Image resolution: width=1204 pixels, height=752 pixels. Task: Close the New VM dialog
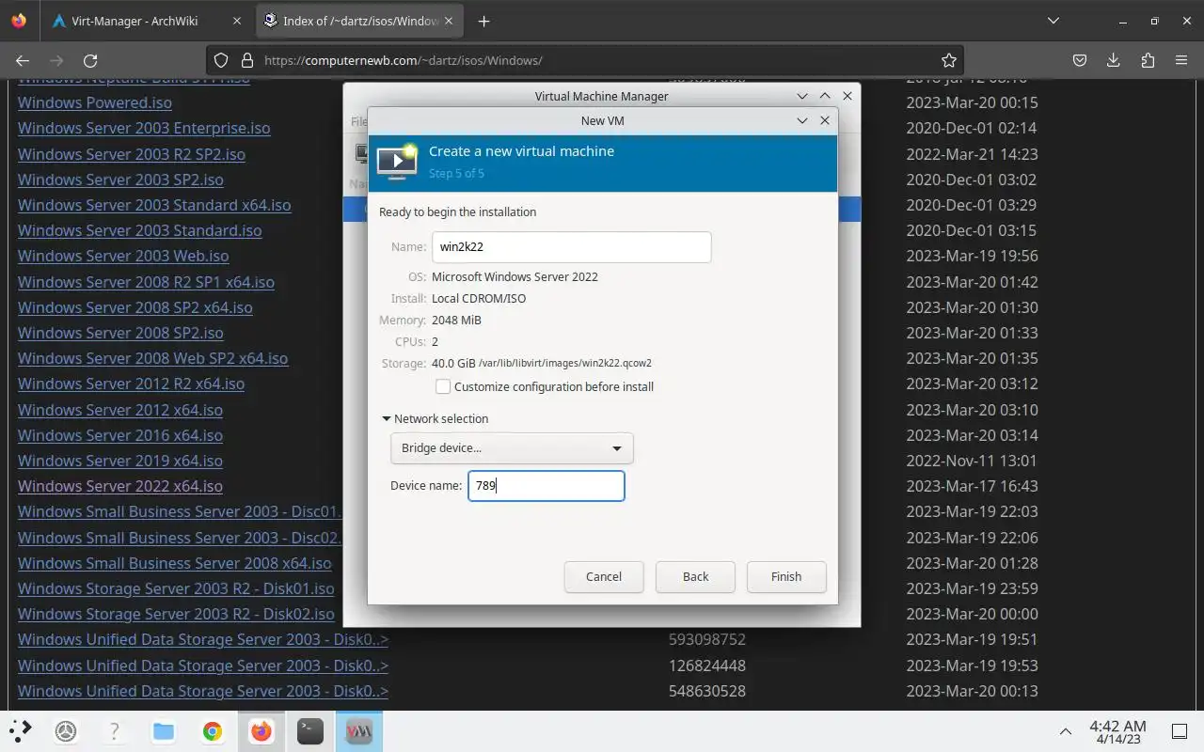click(x=825, y=120)
